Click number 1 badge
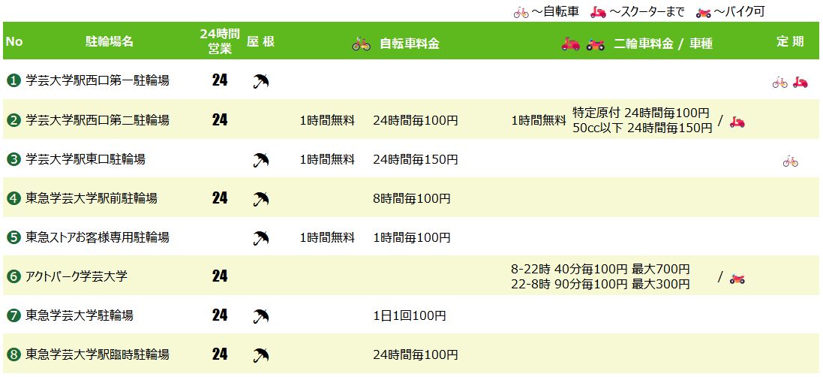Screen dimensions: 823x377 [x=14, y=81]
